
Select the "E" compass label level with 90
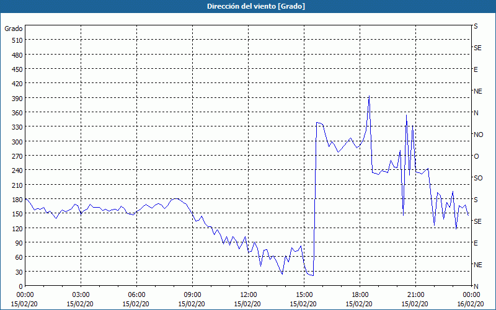pyautogui.click(x=476, y=243)
